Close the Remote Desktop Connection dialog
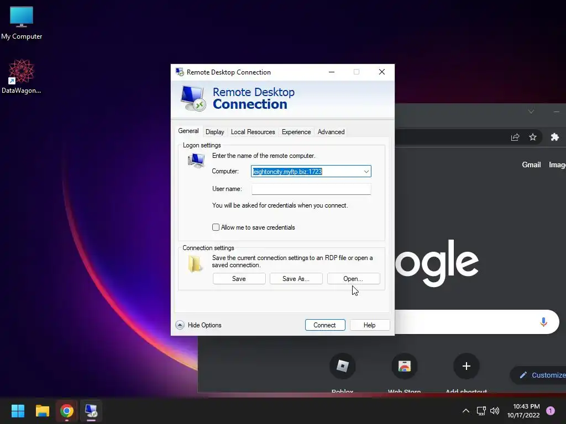 point(382,72)
